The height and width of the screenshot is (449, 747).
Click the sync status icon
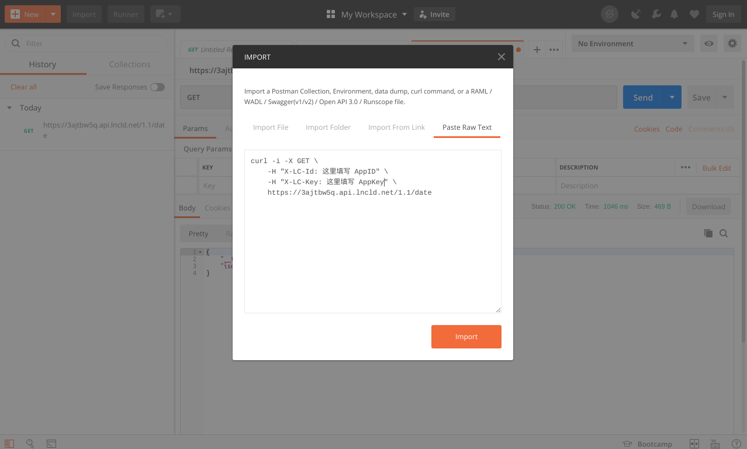click(610, 14)
